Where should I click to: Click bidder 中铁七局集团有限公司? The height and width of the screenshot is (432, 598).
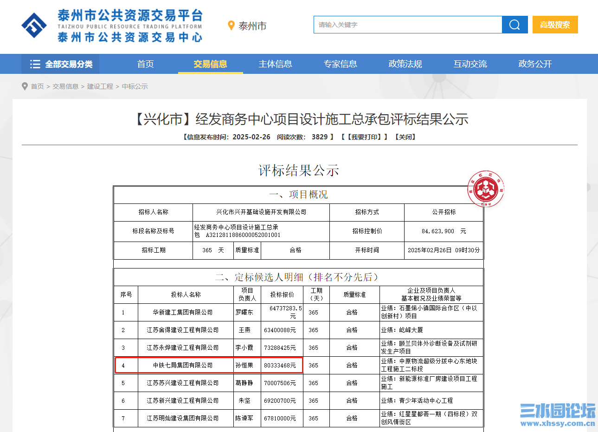183,365
